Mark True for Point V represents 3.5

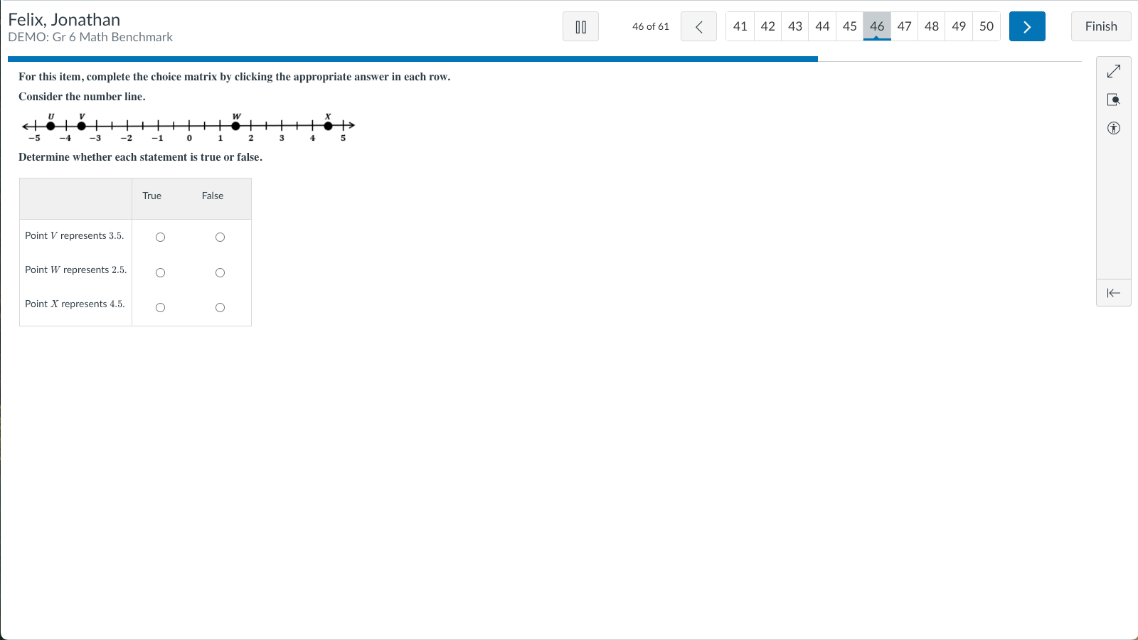click(160, 238)
